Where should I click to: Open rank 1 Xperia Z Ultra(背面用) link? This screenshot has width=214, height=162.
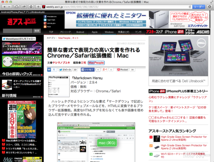coord(184,138)
